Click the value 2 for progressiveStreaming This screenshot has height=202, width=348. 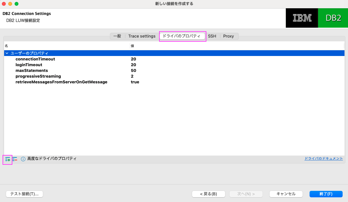pos(132,76)
